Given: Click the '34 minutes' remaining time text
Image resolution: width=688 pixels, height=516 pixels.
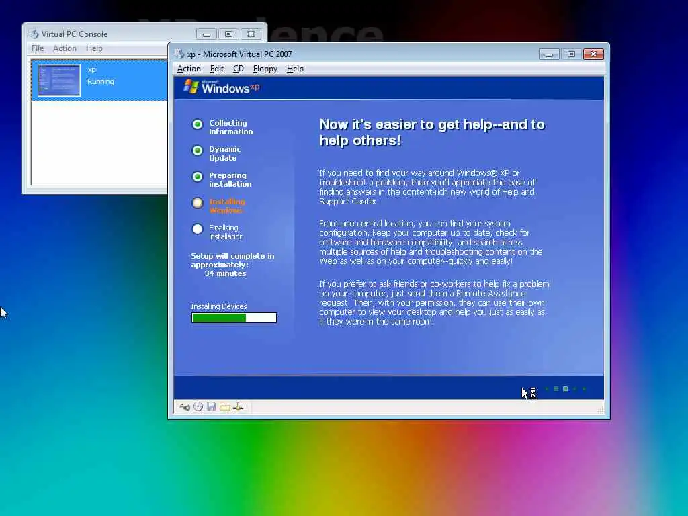Looking at the screenshot, I should (225, 273).
